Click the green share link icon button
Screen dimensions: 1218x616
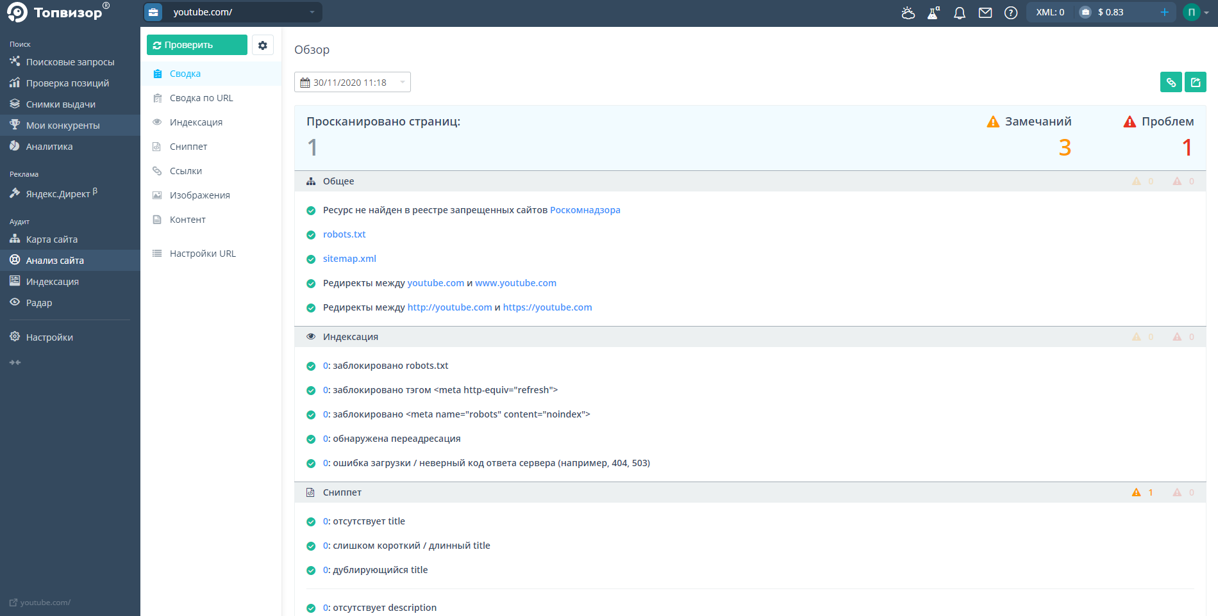click(x=1171, y=82)
